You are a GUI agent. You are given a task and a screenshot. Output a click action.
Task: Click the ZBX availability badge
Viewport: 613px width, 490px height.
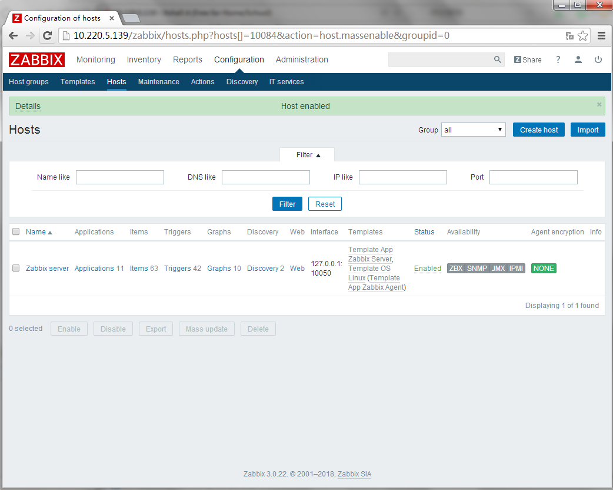(x=456, y=269)
